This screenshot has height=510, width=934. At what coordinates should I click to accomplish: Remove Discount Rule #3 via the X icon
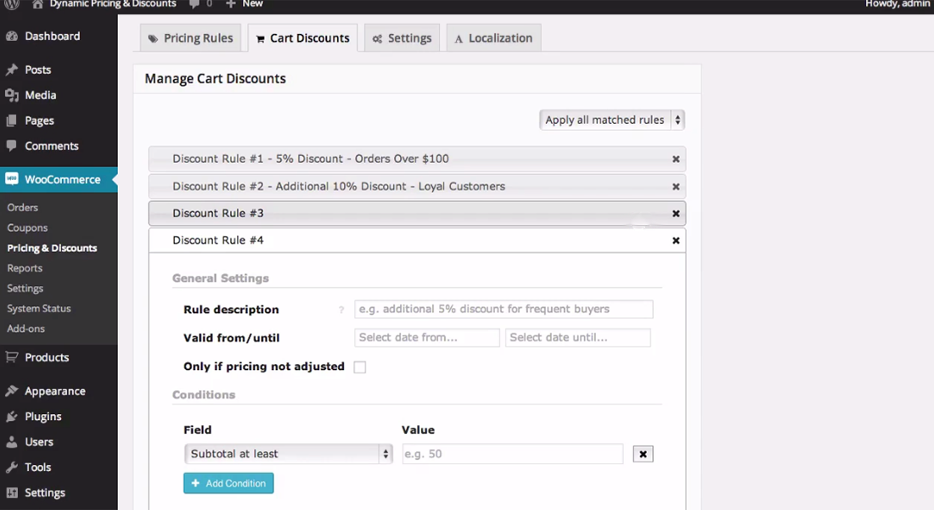(x=676, y=214)
